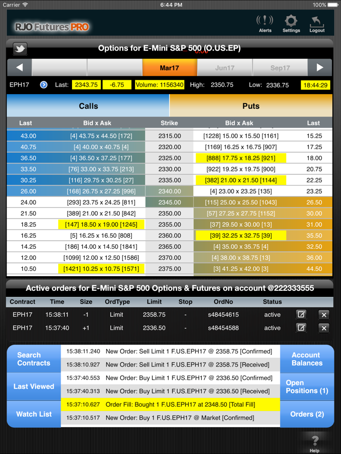Cancel the 2336.50 buy limit order
341x454 pixels.
[x=323, y=328]
